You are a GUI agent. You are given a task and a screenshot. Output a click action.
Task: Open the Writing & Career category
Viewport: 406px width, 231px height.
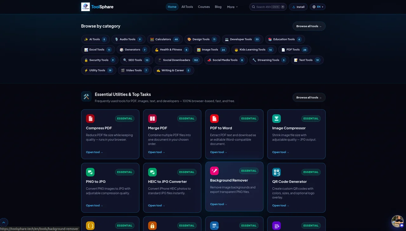pyautogui.click(x=174, y=70)
